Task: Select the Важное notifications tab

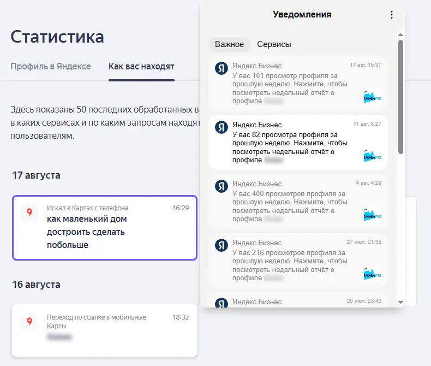Action: point(229,44)
